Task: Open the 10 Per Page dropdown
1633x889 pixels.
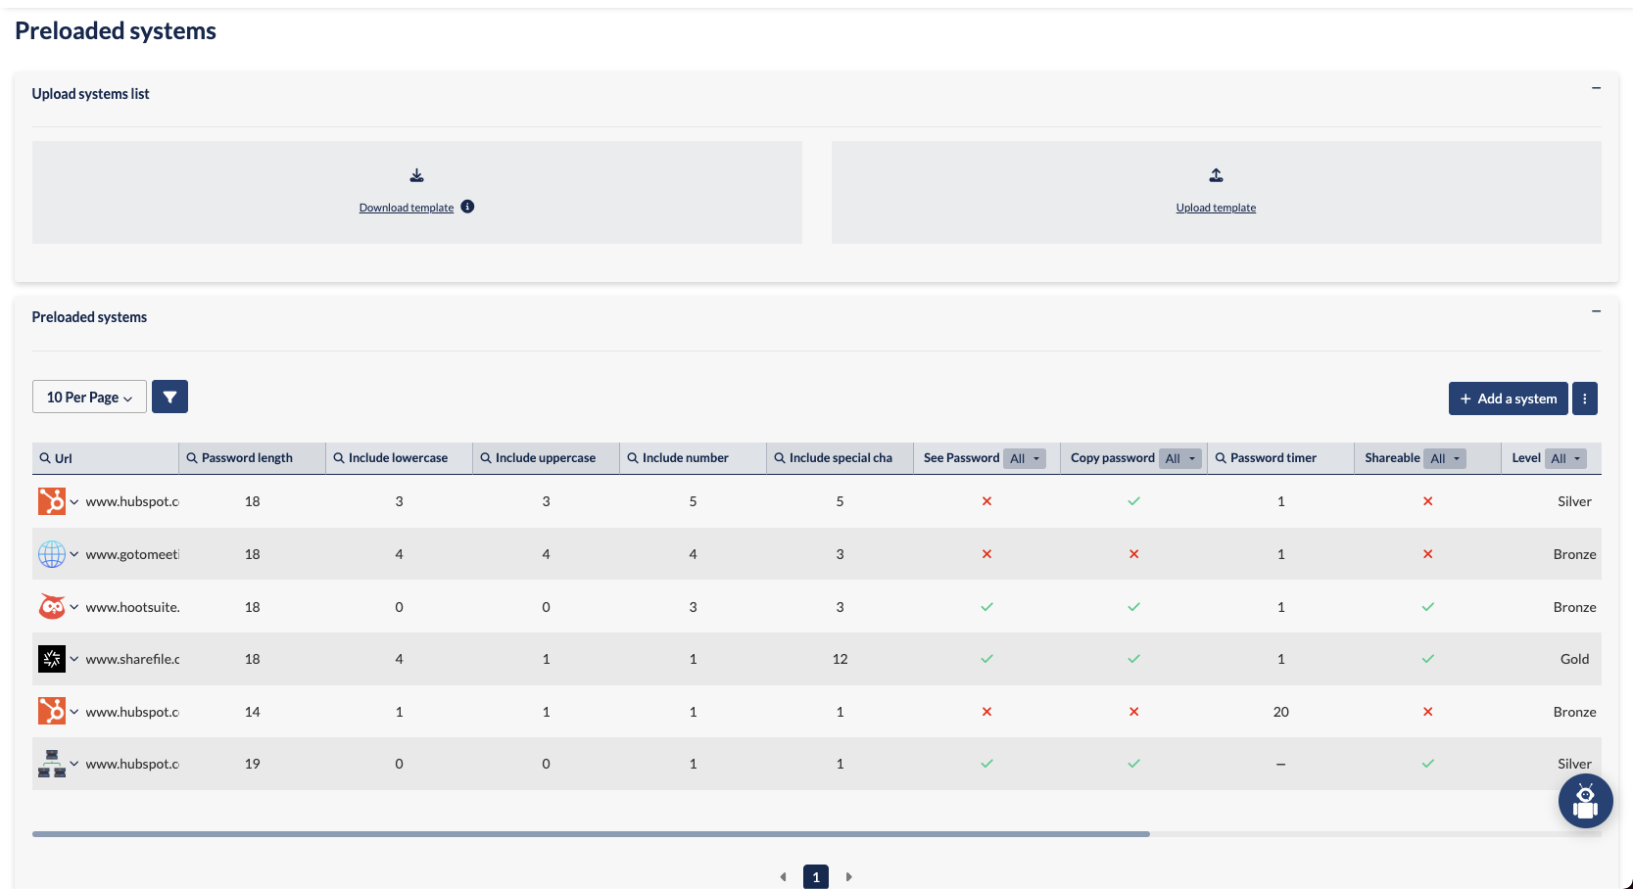Action: [89, 397]
